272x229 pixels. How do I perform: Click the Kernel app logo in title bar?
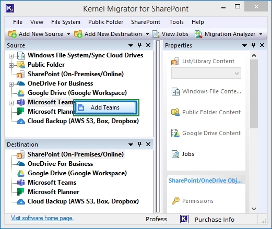click(10, 8)
